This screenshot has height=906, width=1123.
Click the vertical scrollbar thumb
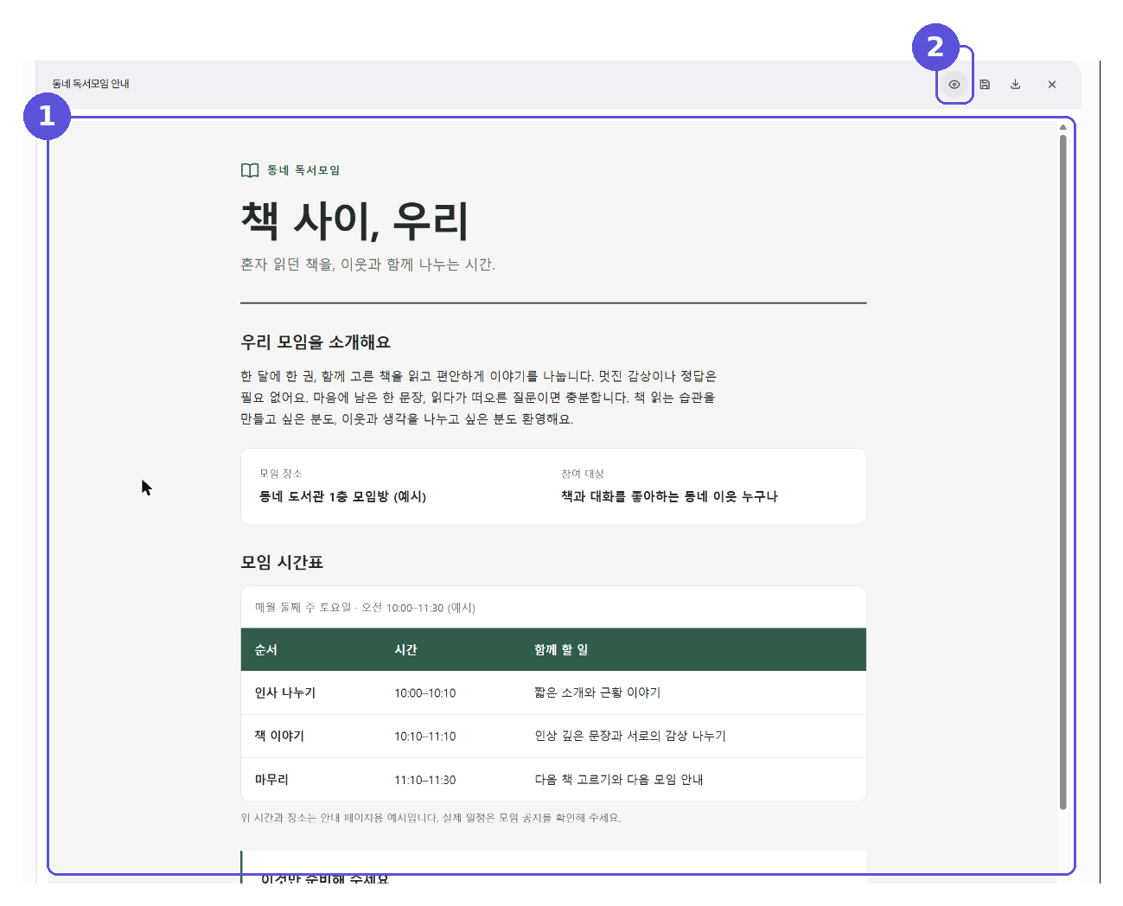(1062, 471)
